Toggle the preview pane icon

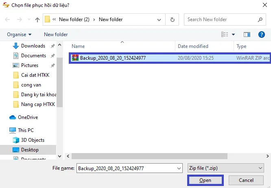[247, 35]
